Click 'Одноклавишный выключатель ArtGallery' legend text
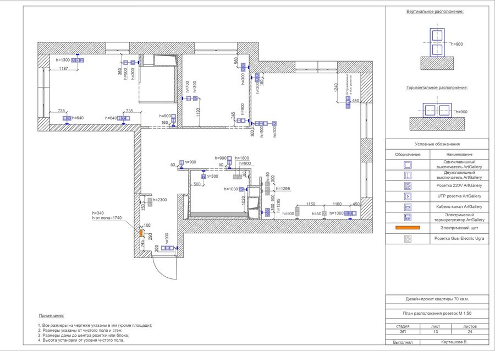Screen dimensions: 495x351 tap(459, 164)
